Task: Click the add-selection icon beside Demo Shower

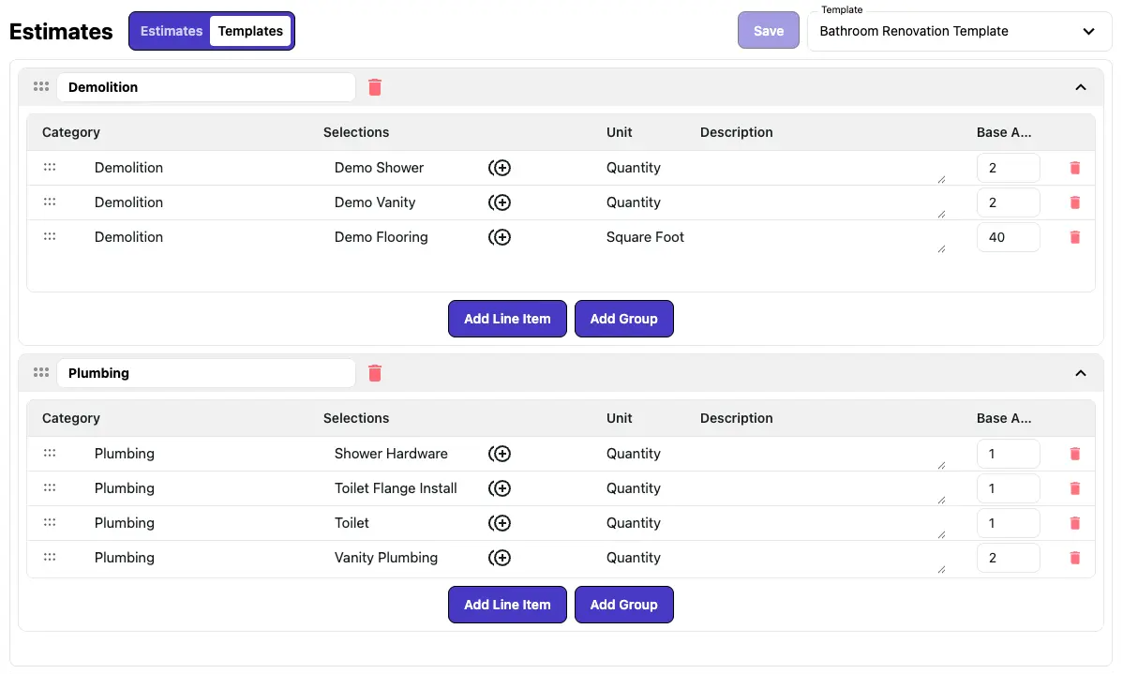Action: click(500, 168)
